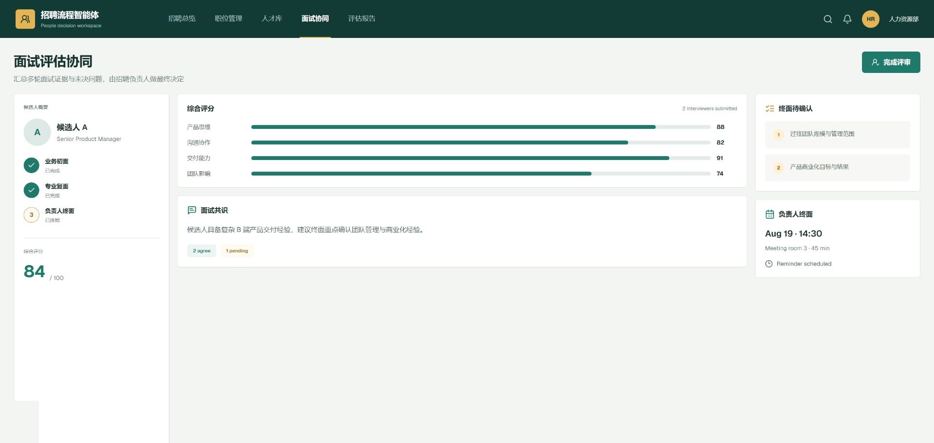Open notifications bell icon
The width and height of the screenshot is (934, 443).
click(x=847, y=19)
